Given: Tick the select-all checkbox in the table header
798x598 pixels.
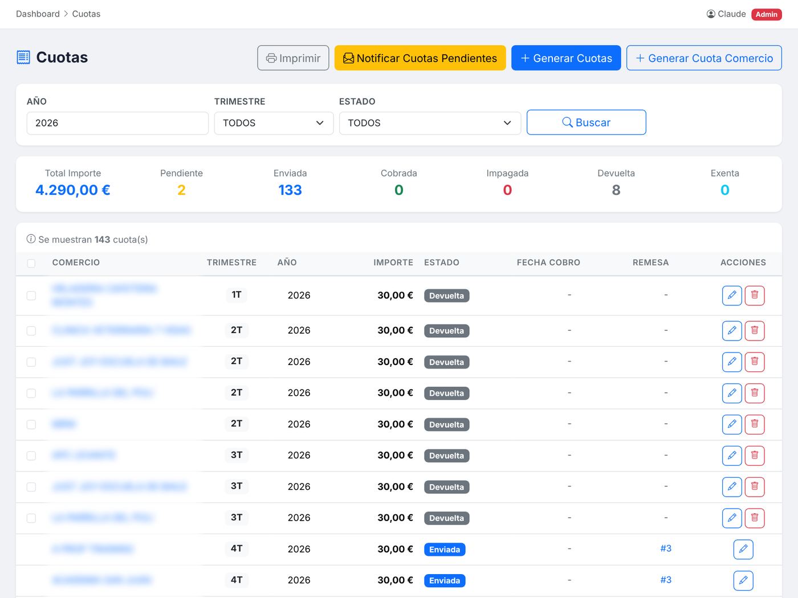Looking at the screenshot, I should pyautogui.click(x=31, y=263).
